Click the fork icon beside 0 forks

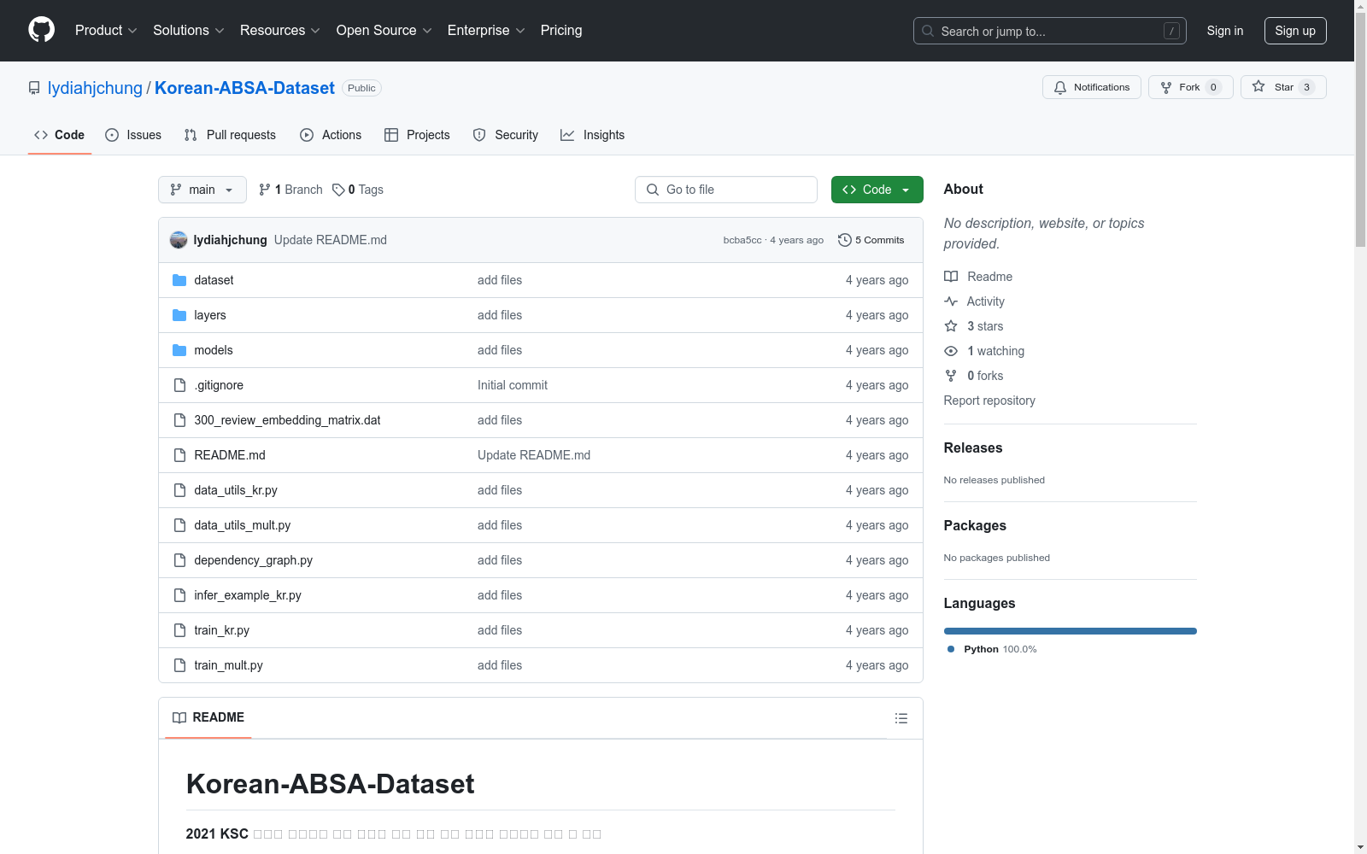point(951,376)
